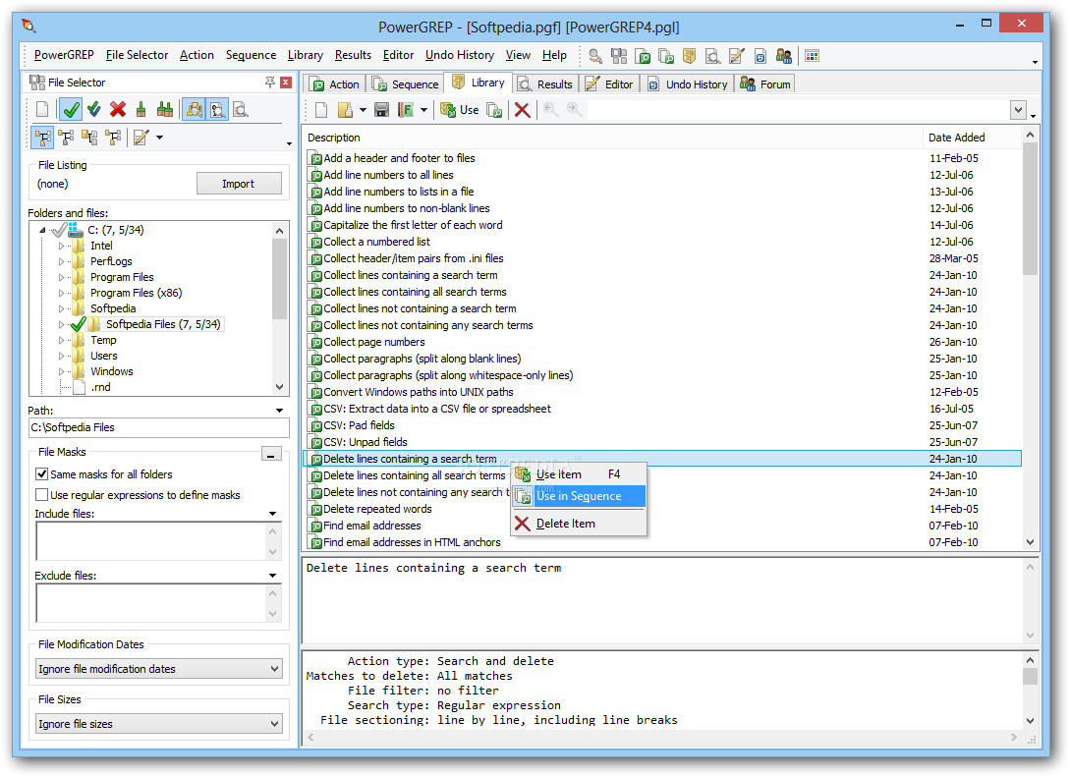
Task: Open the Forum panel from main toolbar
Action: pyautogui.click(x=783, y=56)
